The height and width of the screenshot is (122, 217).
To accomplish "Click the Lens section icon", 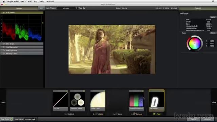I will [x=115, y=114].
